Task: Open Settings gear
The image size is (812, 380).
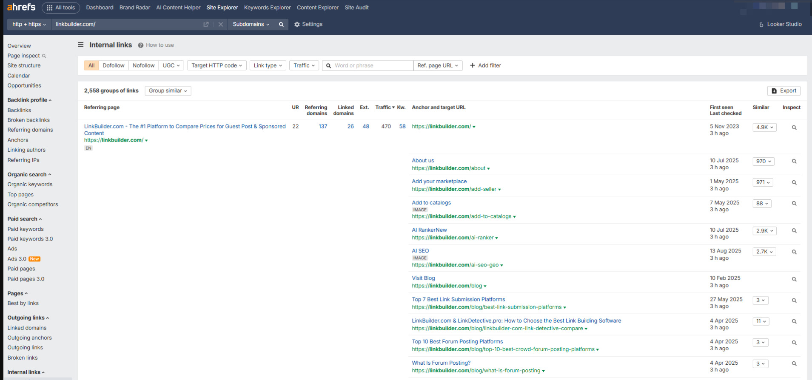Action: click(x=308, y=24)
